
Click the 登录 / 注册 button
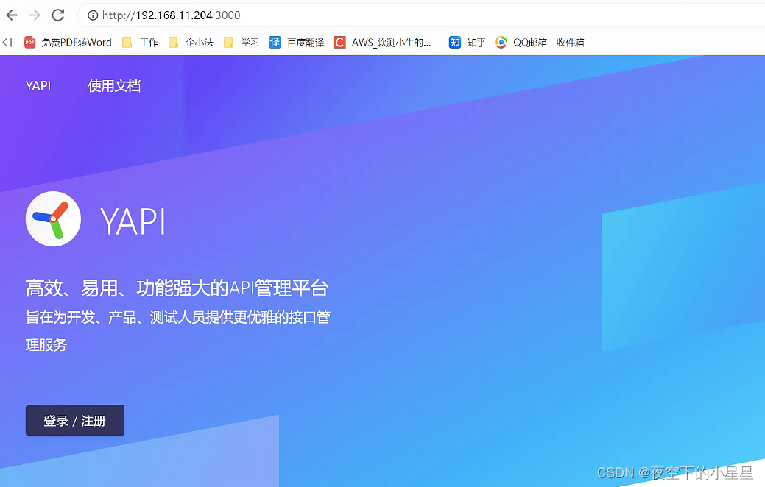coord(74,420)
